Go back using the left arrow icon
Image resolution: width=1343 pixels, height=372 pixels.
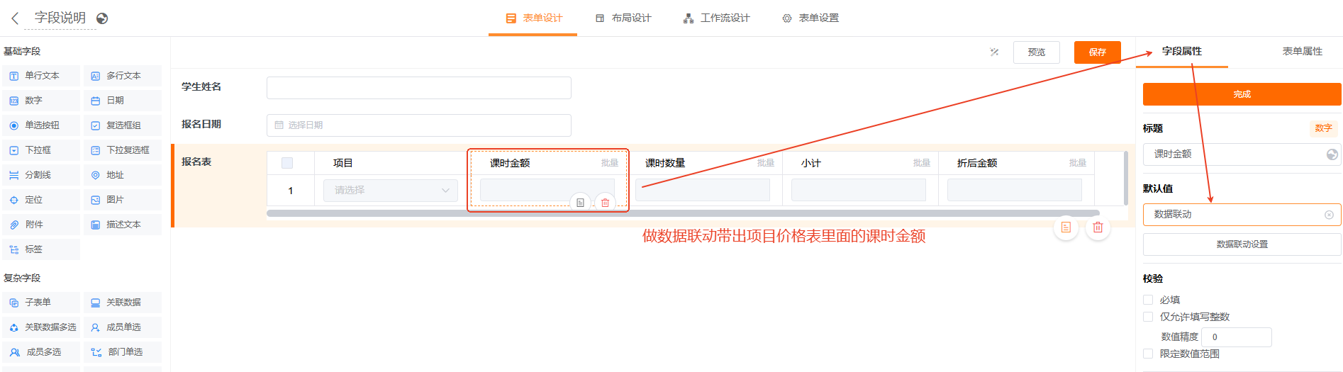[x=15, y=18]
